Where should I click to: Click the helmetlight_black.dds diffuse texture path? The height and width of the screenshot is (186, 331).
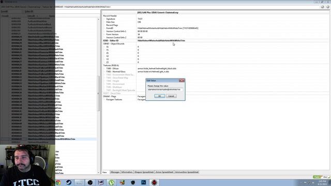[157, 69]
